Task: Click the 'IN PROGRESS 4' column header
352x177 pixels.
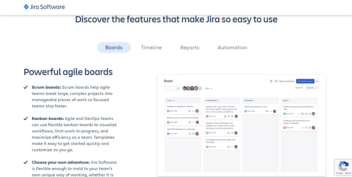Action: 212,100
